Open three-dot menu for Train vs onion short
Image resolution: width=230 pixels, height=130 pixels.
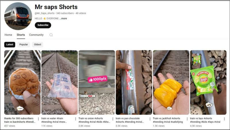tap(113, 119)
